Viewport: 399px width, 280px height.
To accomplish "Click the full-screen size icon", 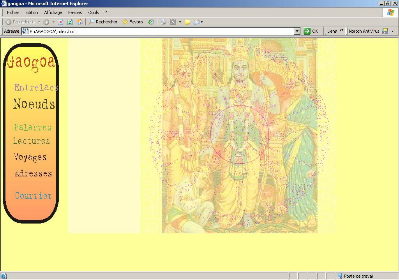I will [173, 22].
